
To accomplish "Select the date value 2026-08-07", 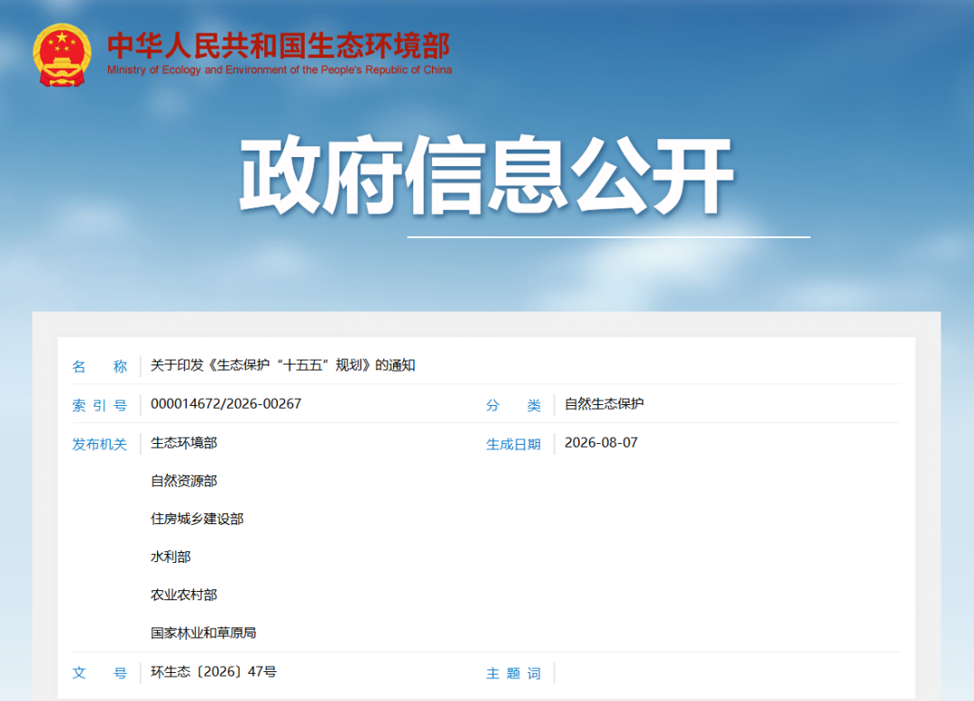I will [602, 442].
